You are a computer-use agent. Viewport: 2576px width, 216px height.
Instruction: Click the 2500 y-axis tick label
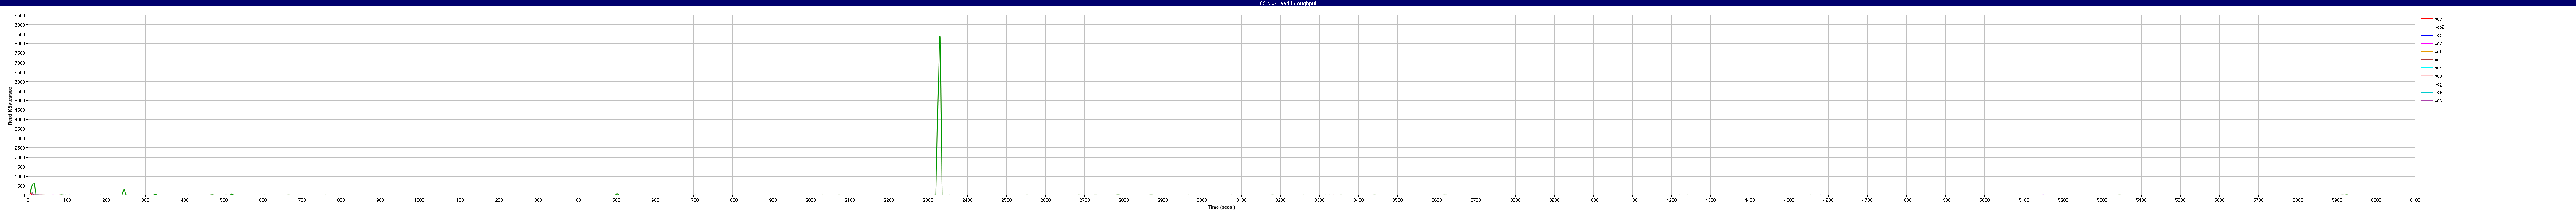[x=20, y=148]
